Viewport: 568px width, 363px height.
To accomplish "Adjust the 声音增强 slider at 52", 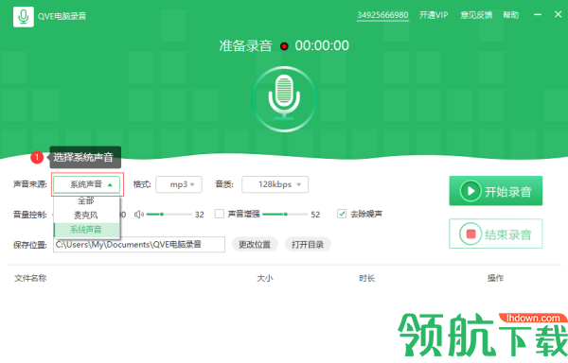I will 285,215.
